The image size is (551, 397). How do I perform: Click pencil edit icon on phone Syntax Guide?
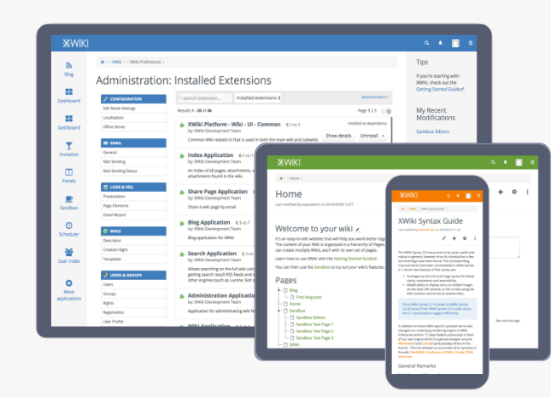tap(444, 238)
